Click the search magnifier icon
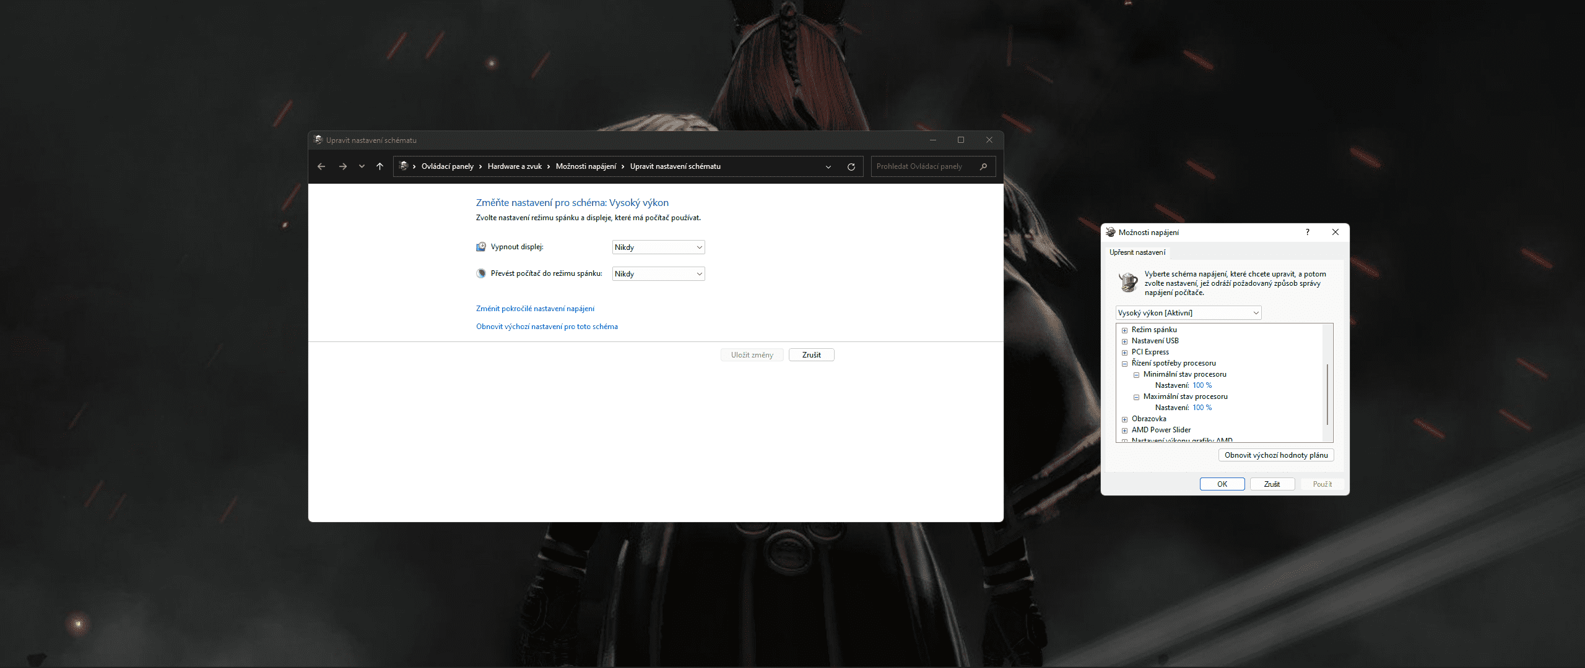 pos(983,166)
